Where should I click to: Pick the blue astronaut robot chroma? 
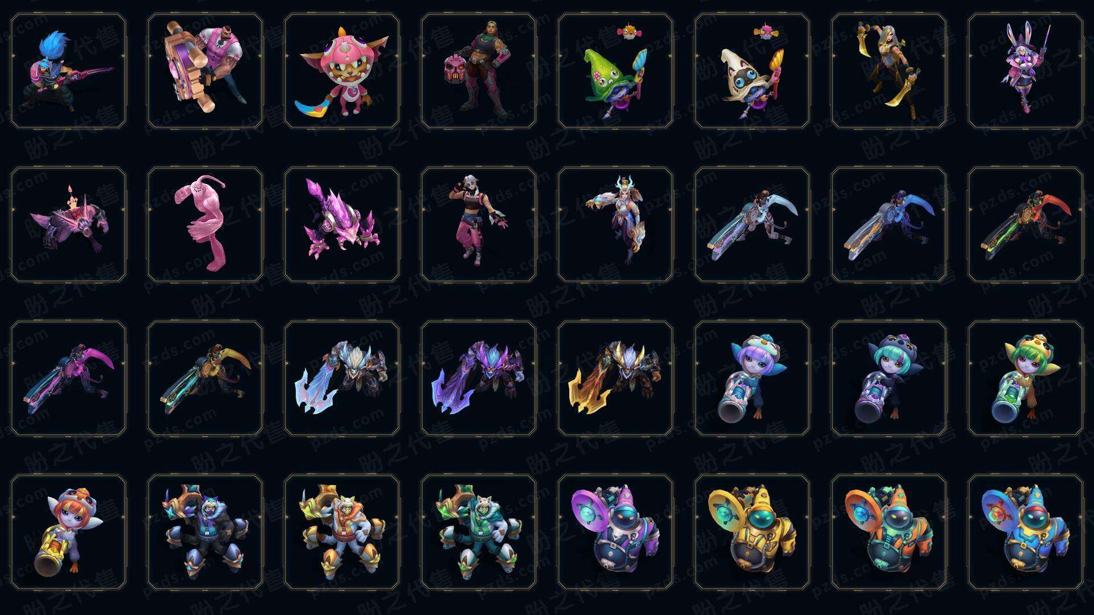(1026, 532)
